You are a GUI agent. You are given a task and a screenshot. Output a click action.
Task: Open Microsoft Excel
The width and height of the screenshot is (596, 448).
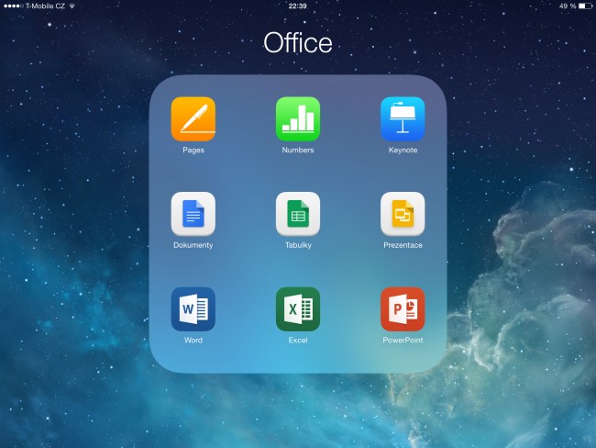coord(298,309)
